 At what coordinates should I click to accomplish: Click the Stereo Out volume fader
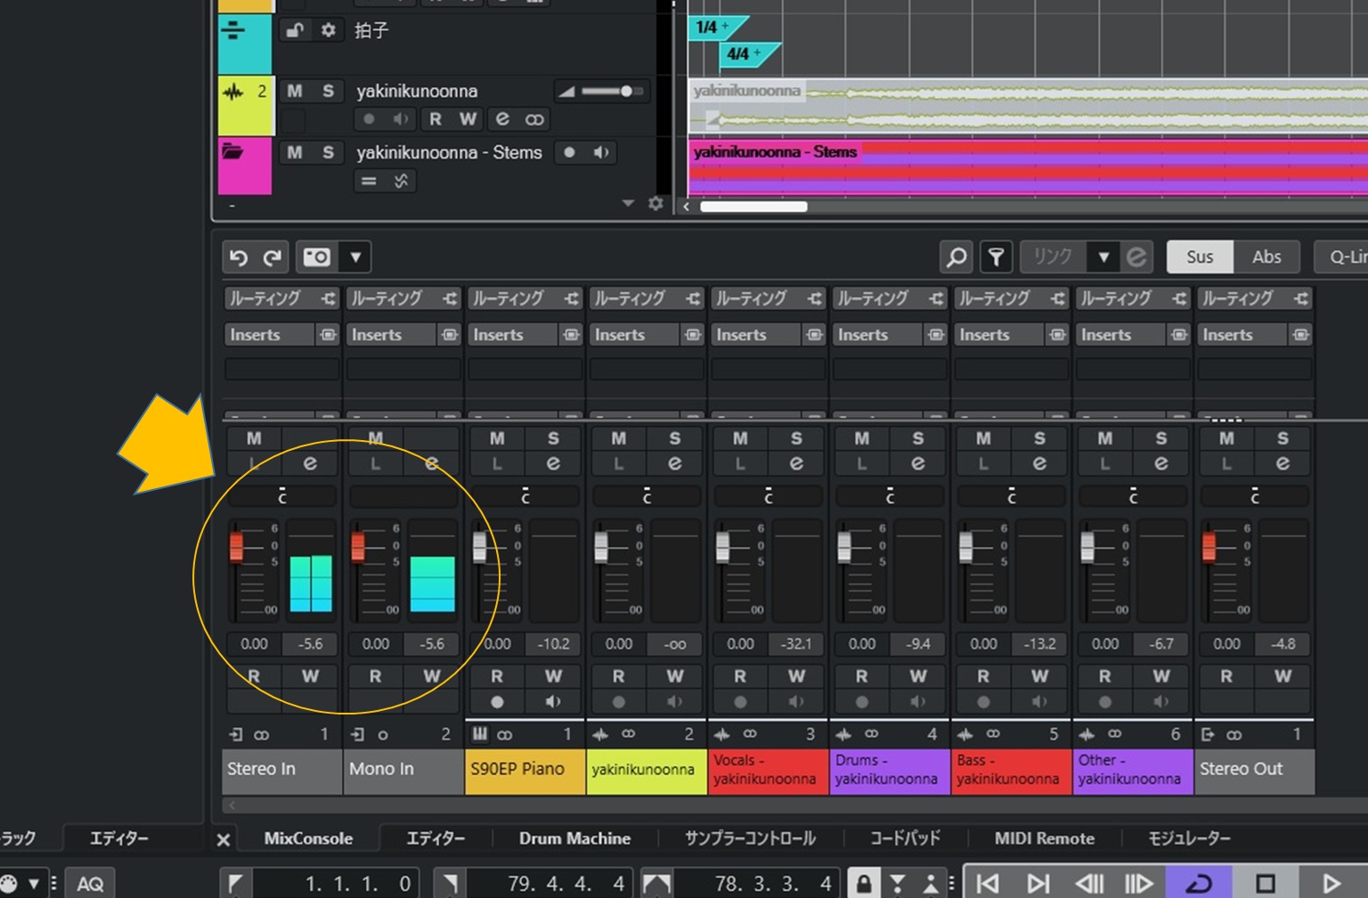tap(1209, 546)
